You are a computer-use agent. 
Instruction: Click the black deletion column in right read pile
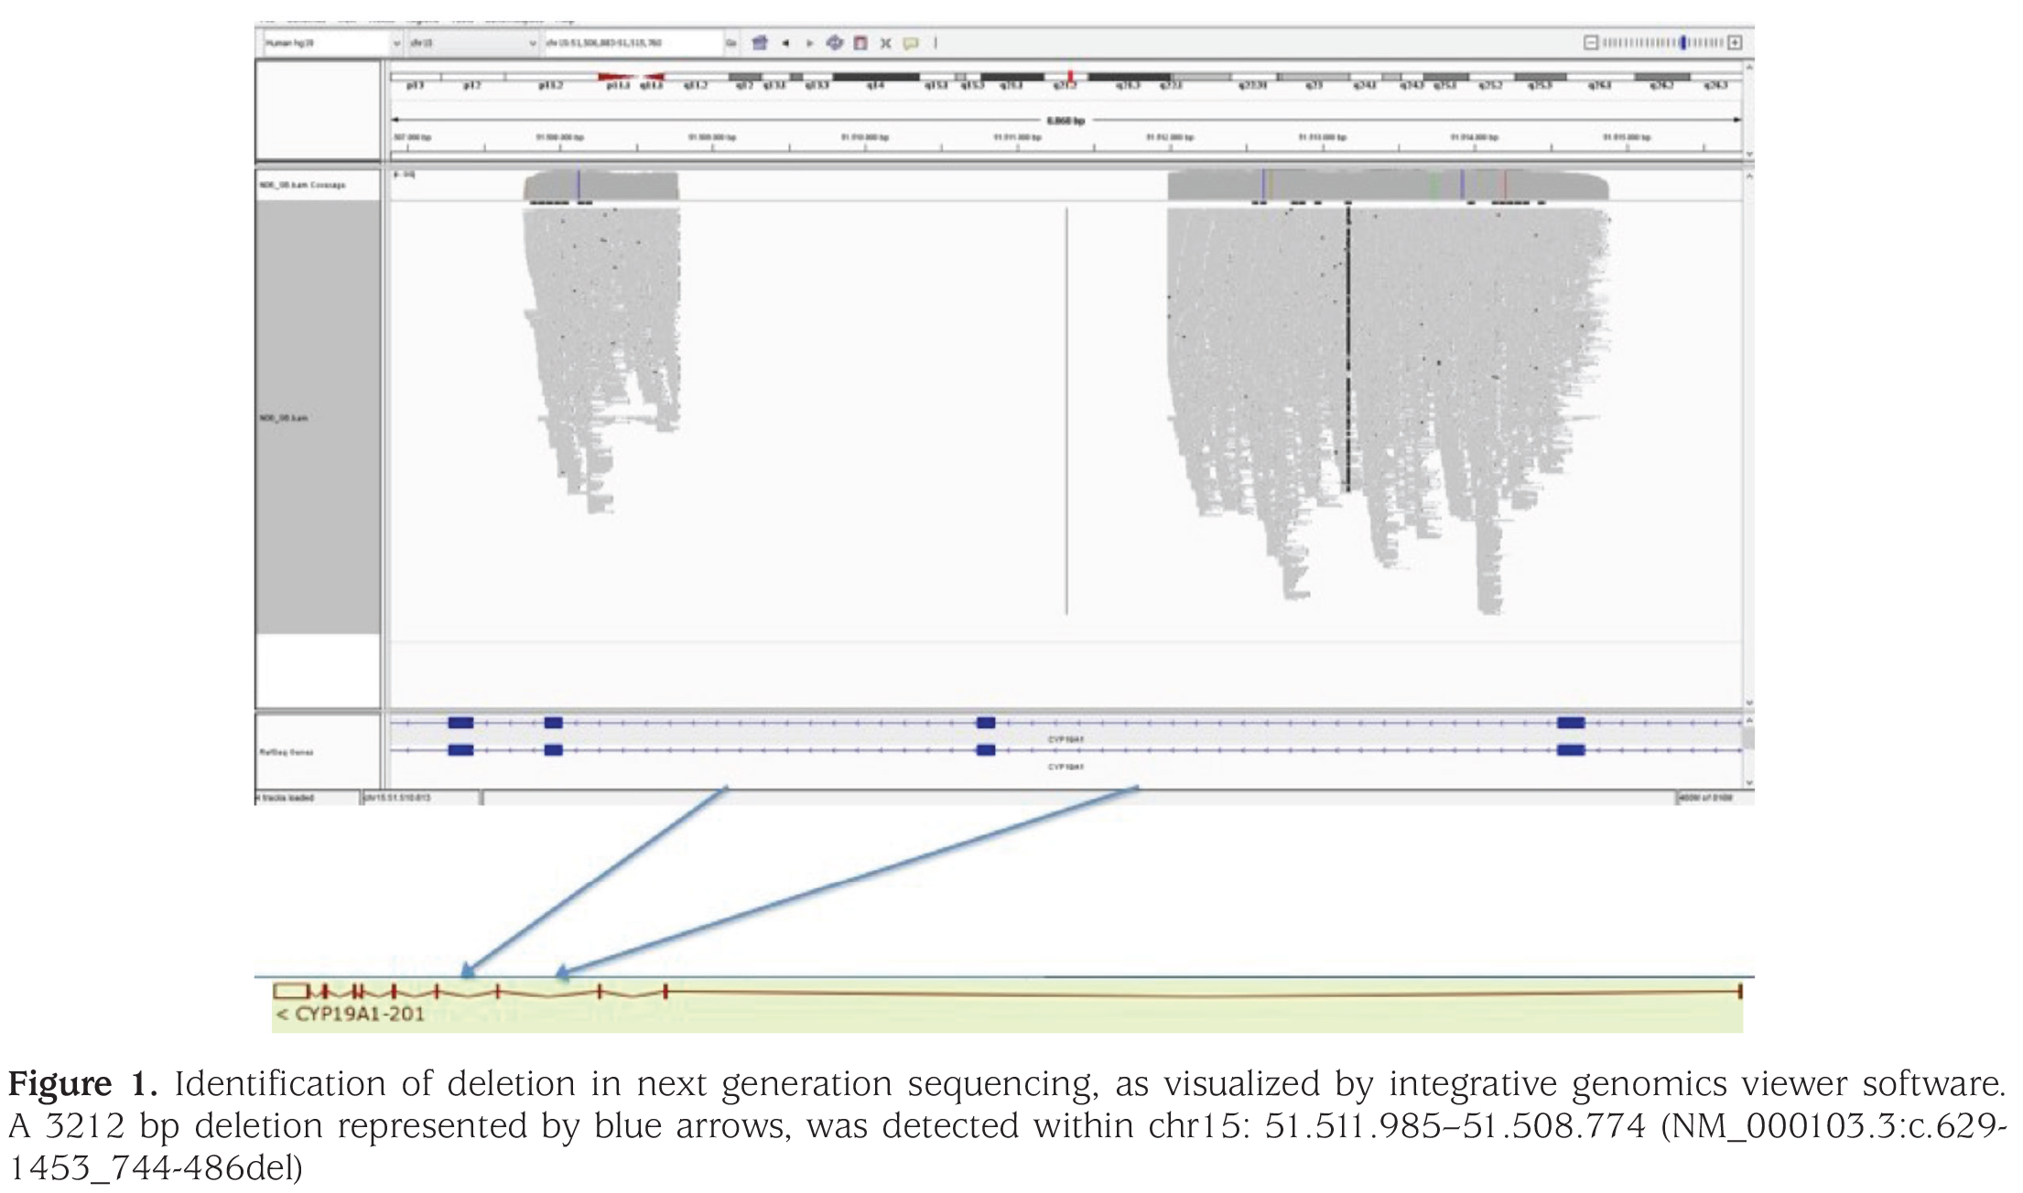(1348, 348)
